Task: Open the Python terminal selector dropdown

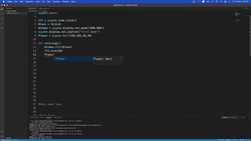Action: point(229,117)
